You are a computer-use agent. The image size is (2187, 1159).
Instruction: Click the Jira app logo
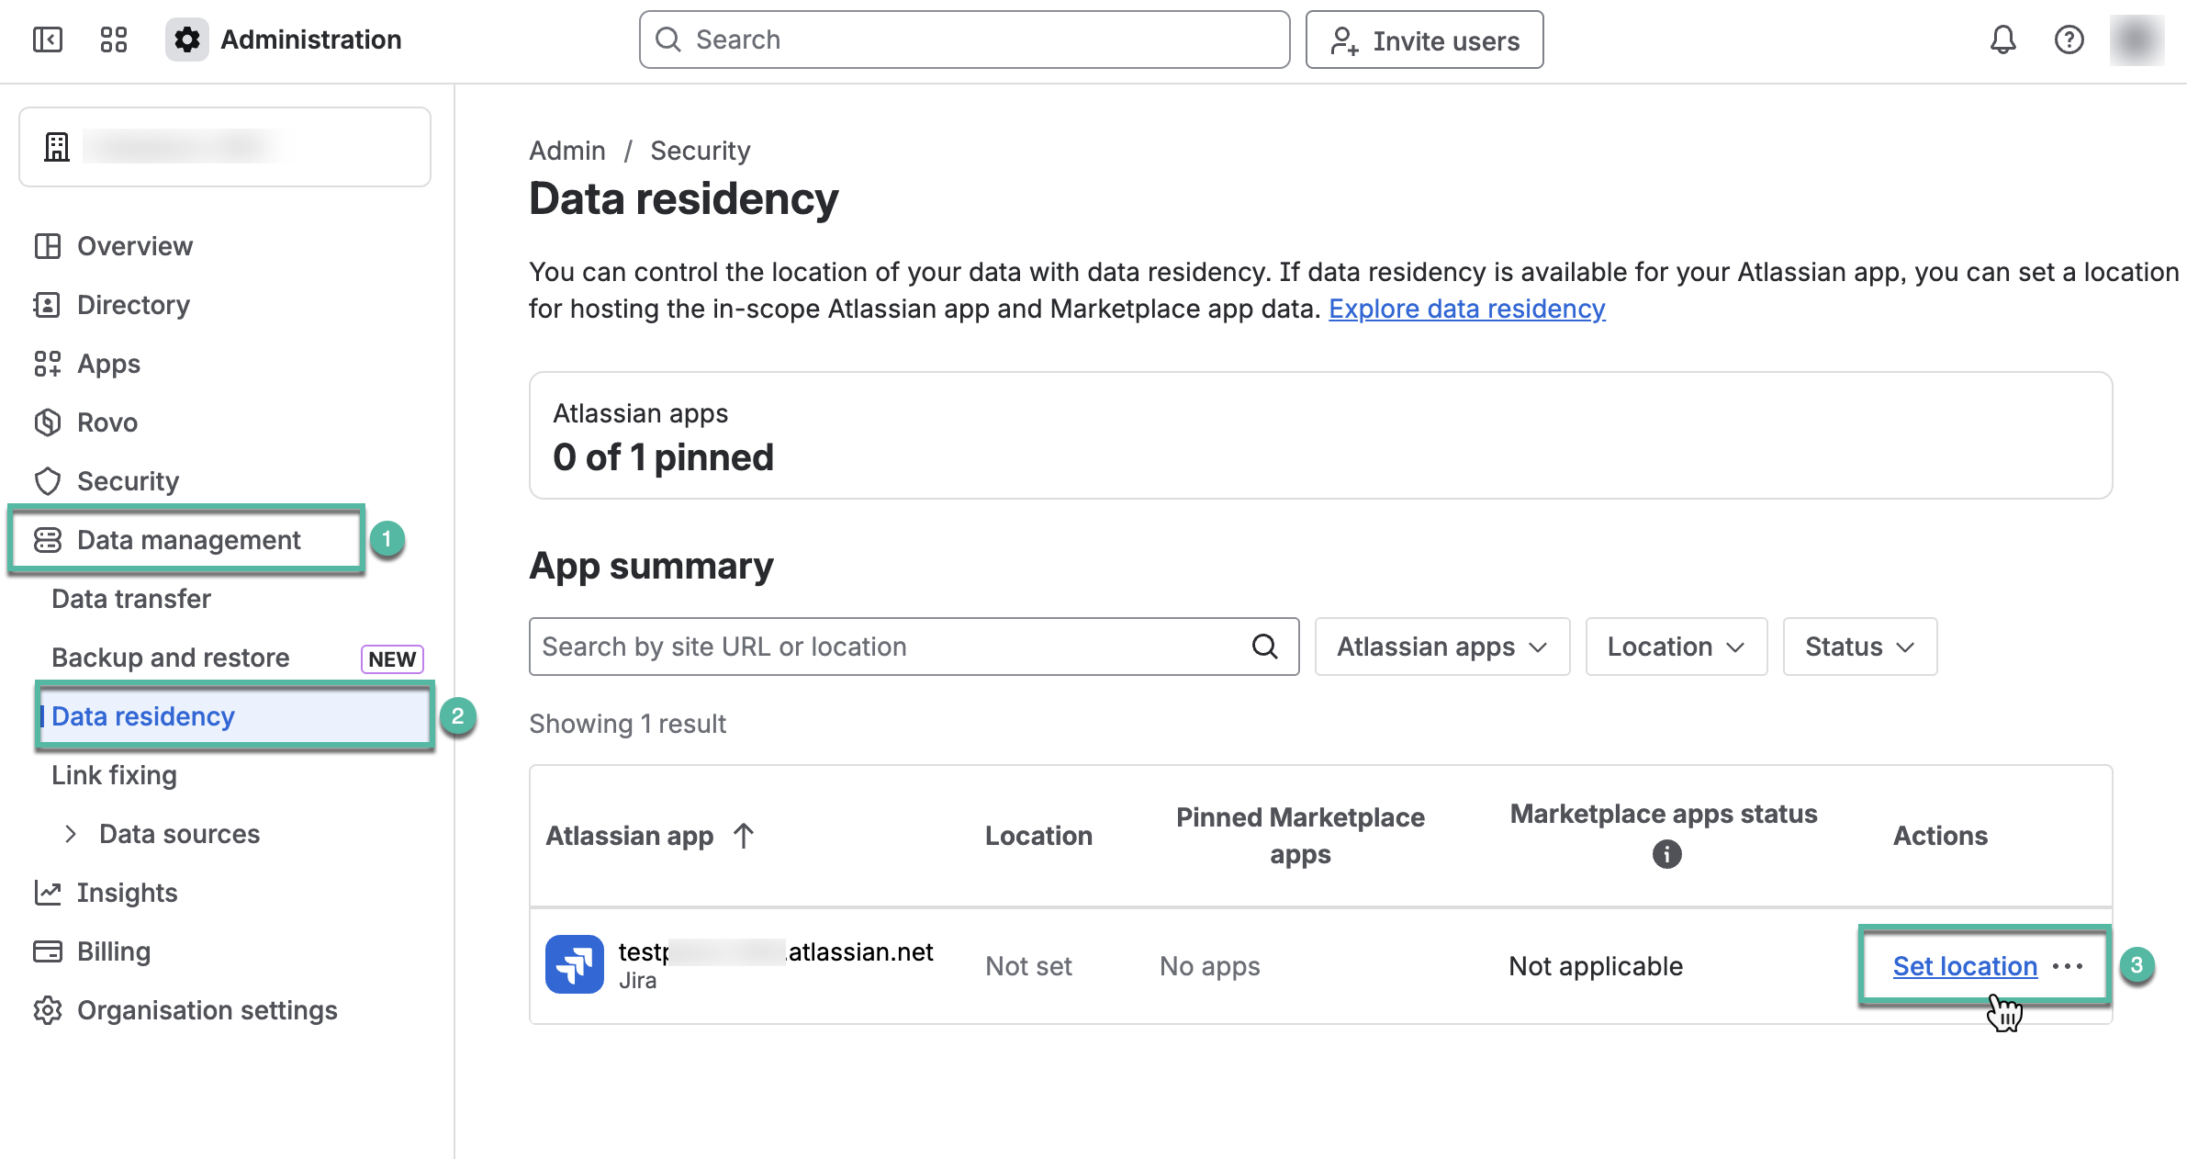tap(575, 964)
